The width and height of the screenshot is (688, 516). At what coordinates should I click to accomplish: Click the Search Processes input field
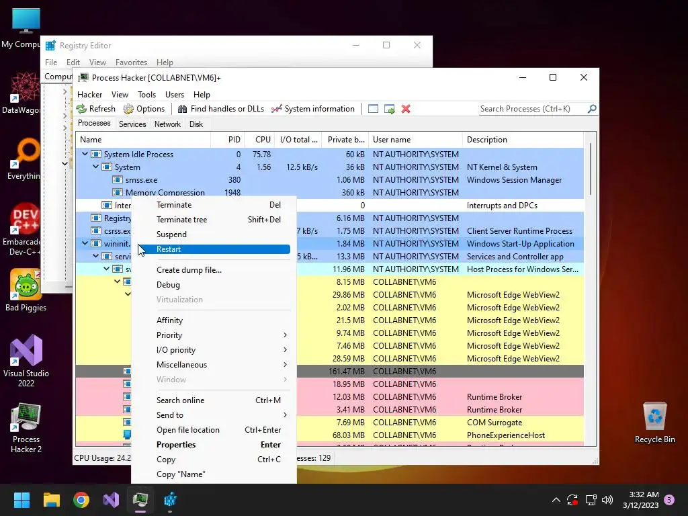(532, 108)
